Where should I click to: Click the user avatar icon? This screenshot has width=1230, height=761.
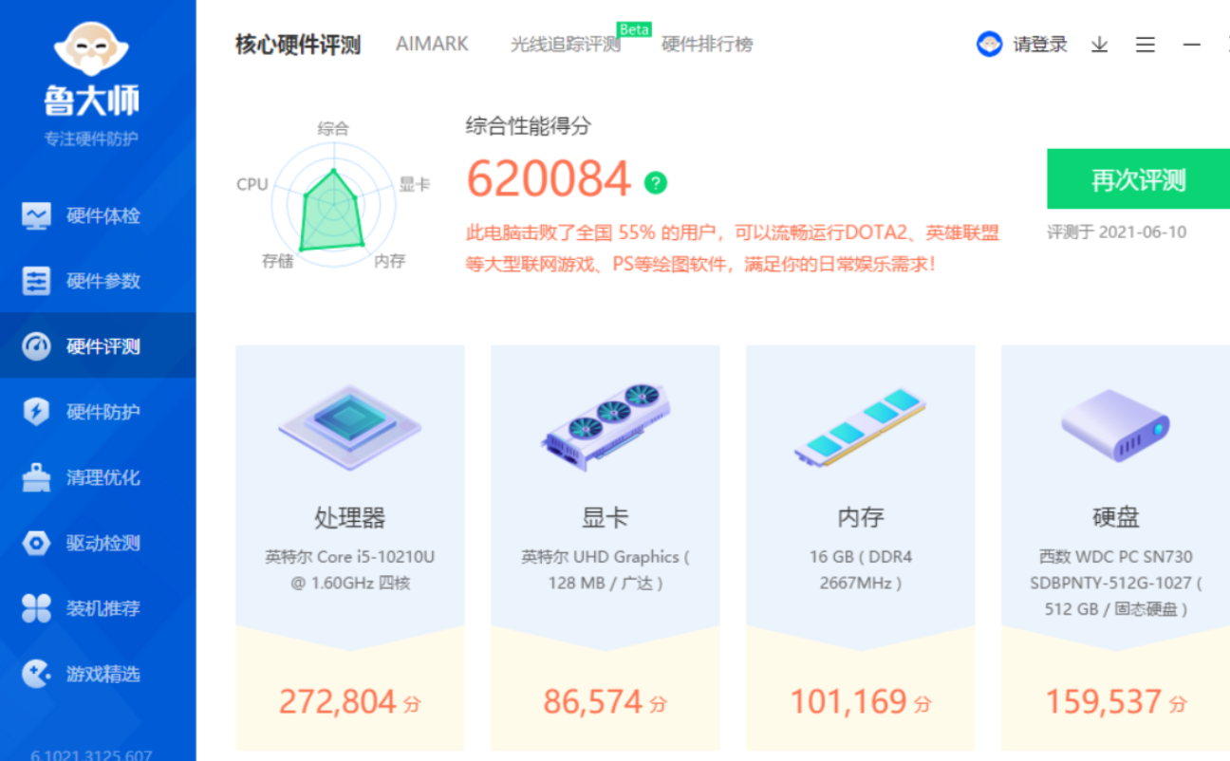[989, 45]
